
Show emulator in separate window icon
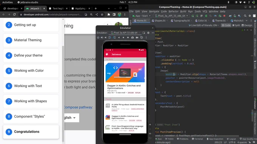[144, 33]
